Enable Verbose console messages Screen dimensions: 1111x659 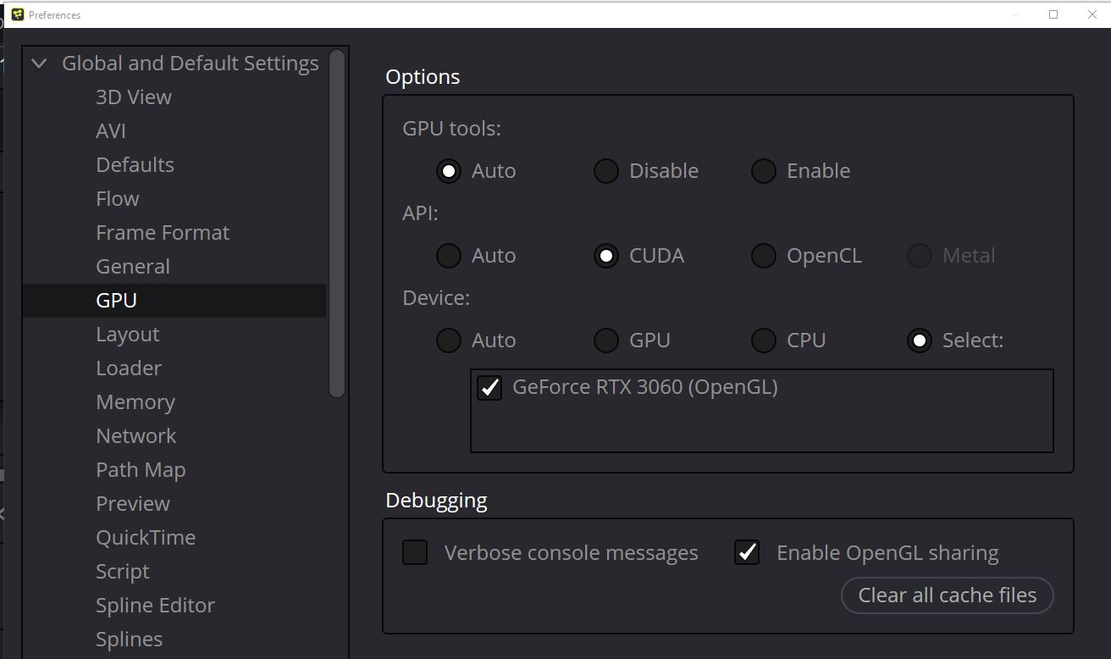(415, 552)
